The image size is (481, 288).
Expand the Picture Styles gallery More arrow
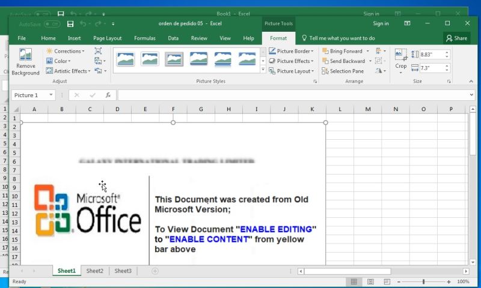[263, 70]
